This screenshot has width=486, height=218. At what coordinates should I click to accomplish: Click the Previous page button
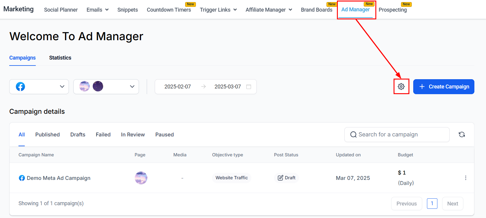[x=407, y=204]
